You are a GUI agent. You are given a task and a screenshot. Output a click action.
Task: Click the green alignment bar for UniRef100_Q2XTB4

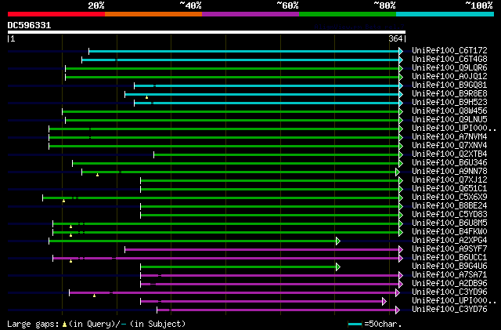click(276, 155)
